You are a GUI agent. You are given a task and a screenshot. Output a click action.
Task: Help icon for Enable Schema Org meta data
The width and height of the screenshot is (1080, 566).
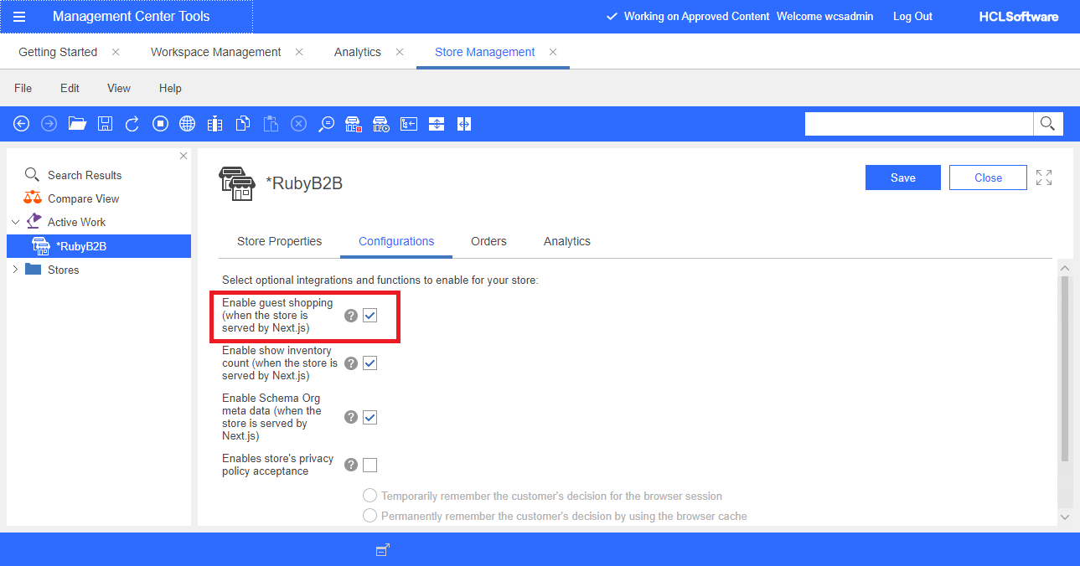tap(351, 417)
